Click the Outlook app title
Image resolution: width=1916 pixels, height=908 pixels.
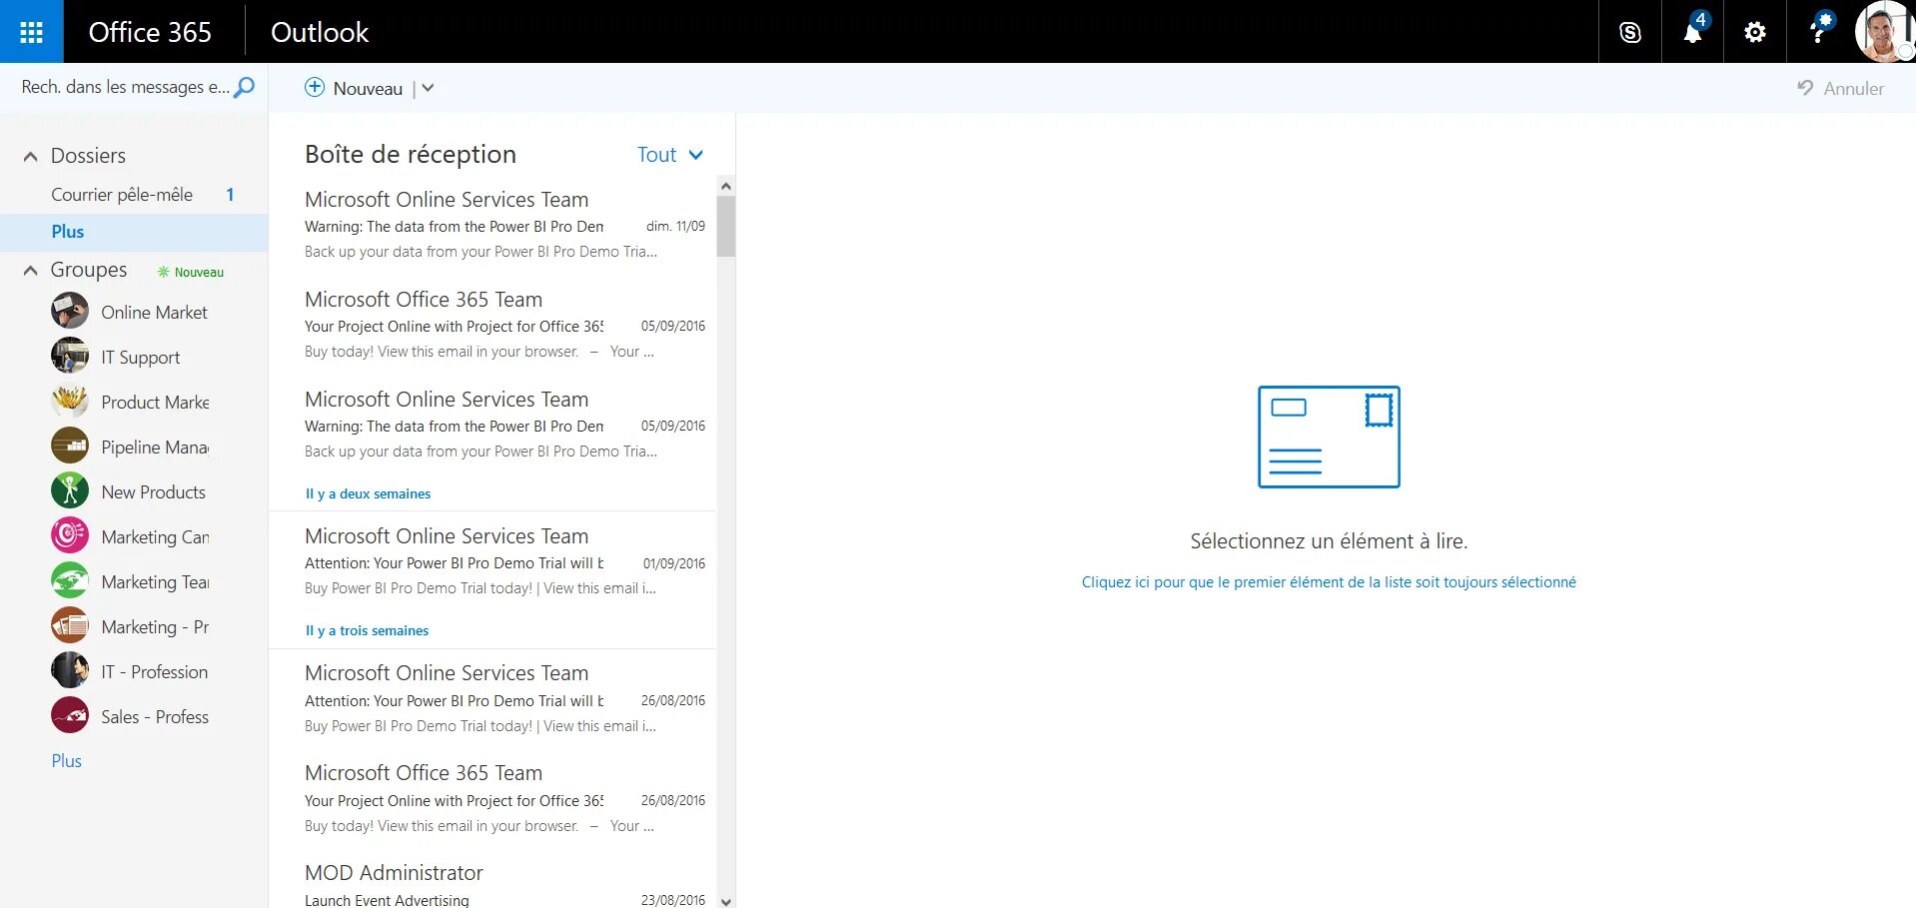pos(320,32)
